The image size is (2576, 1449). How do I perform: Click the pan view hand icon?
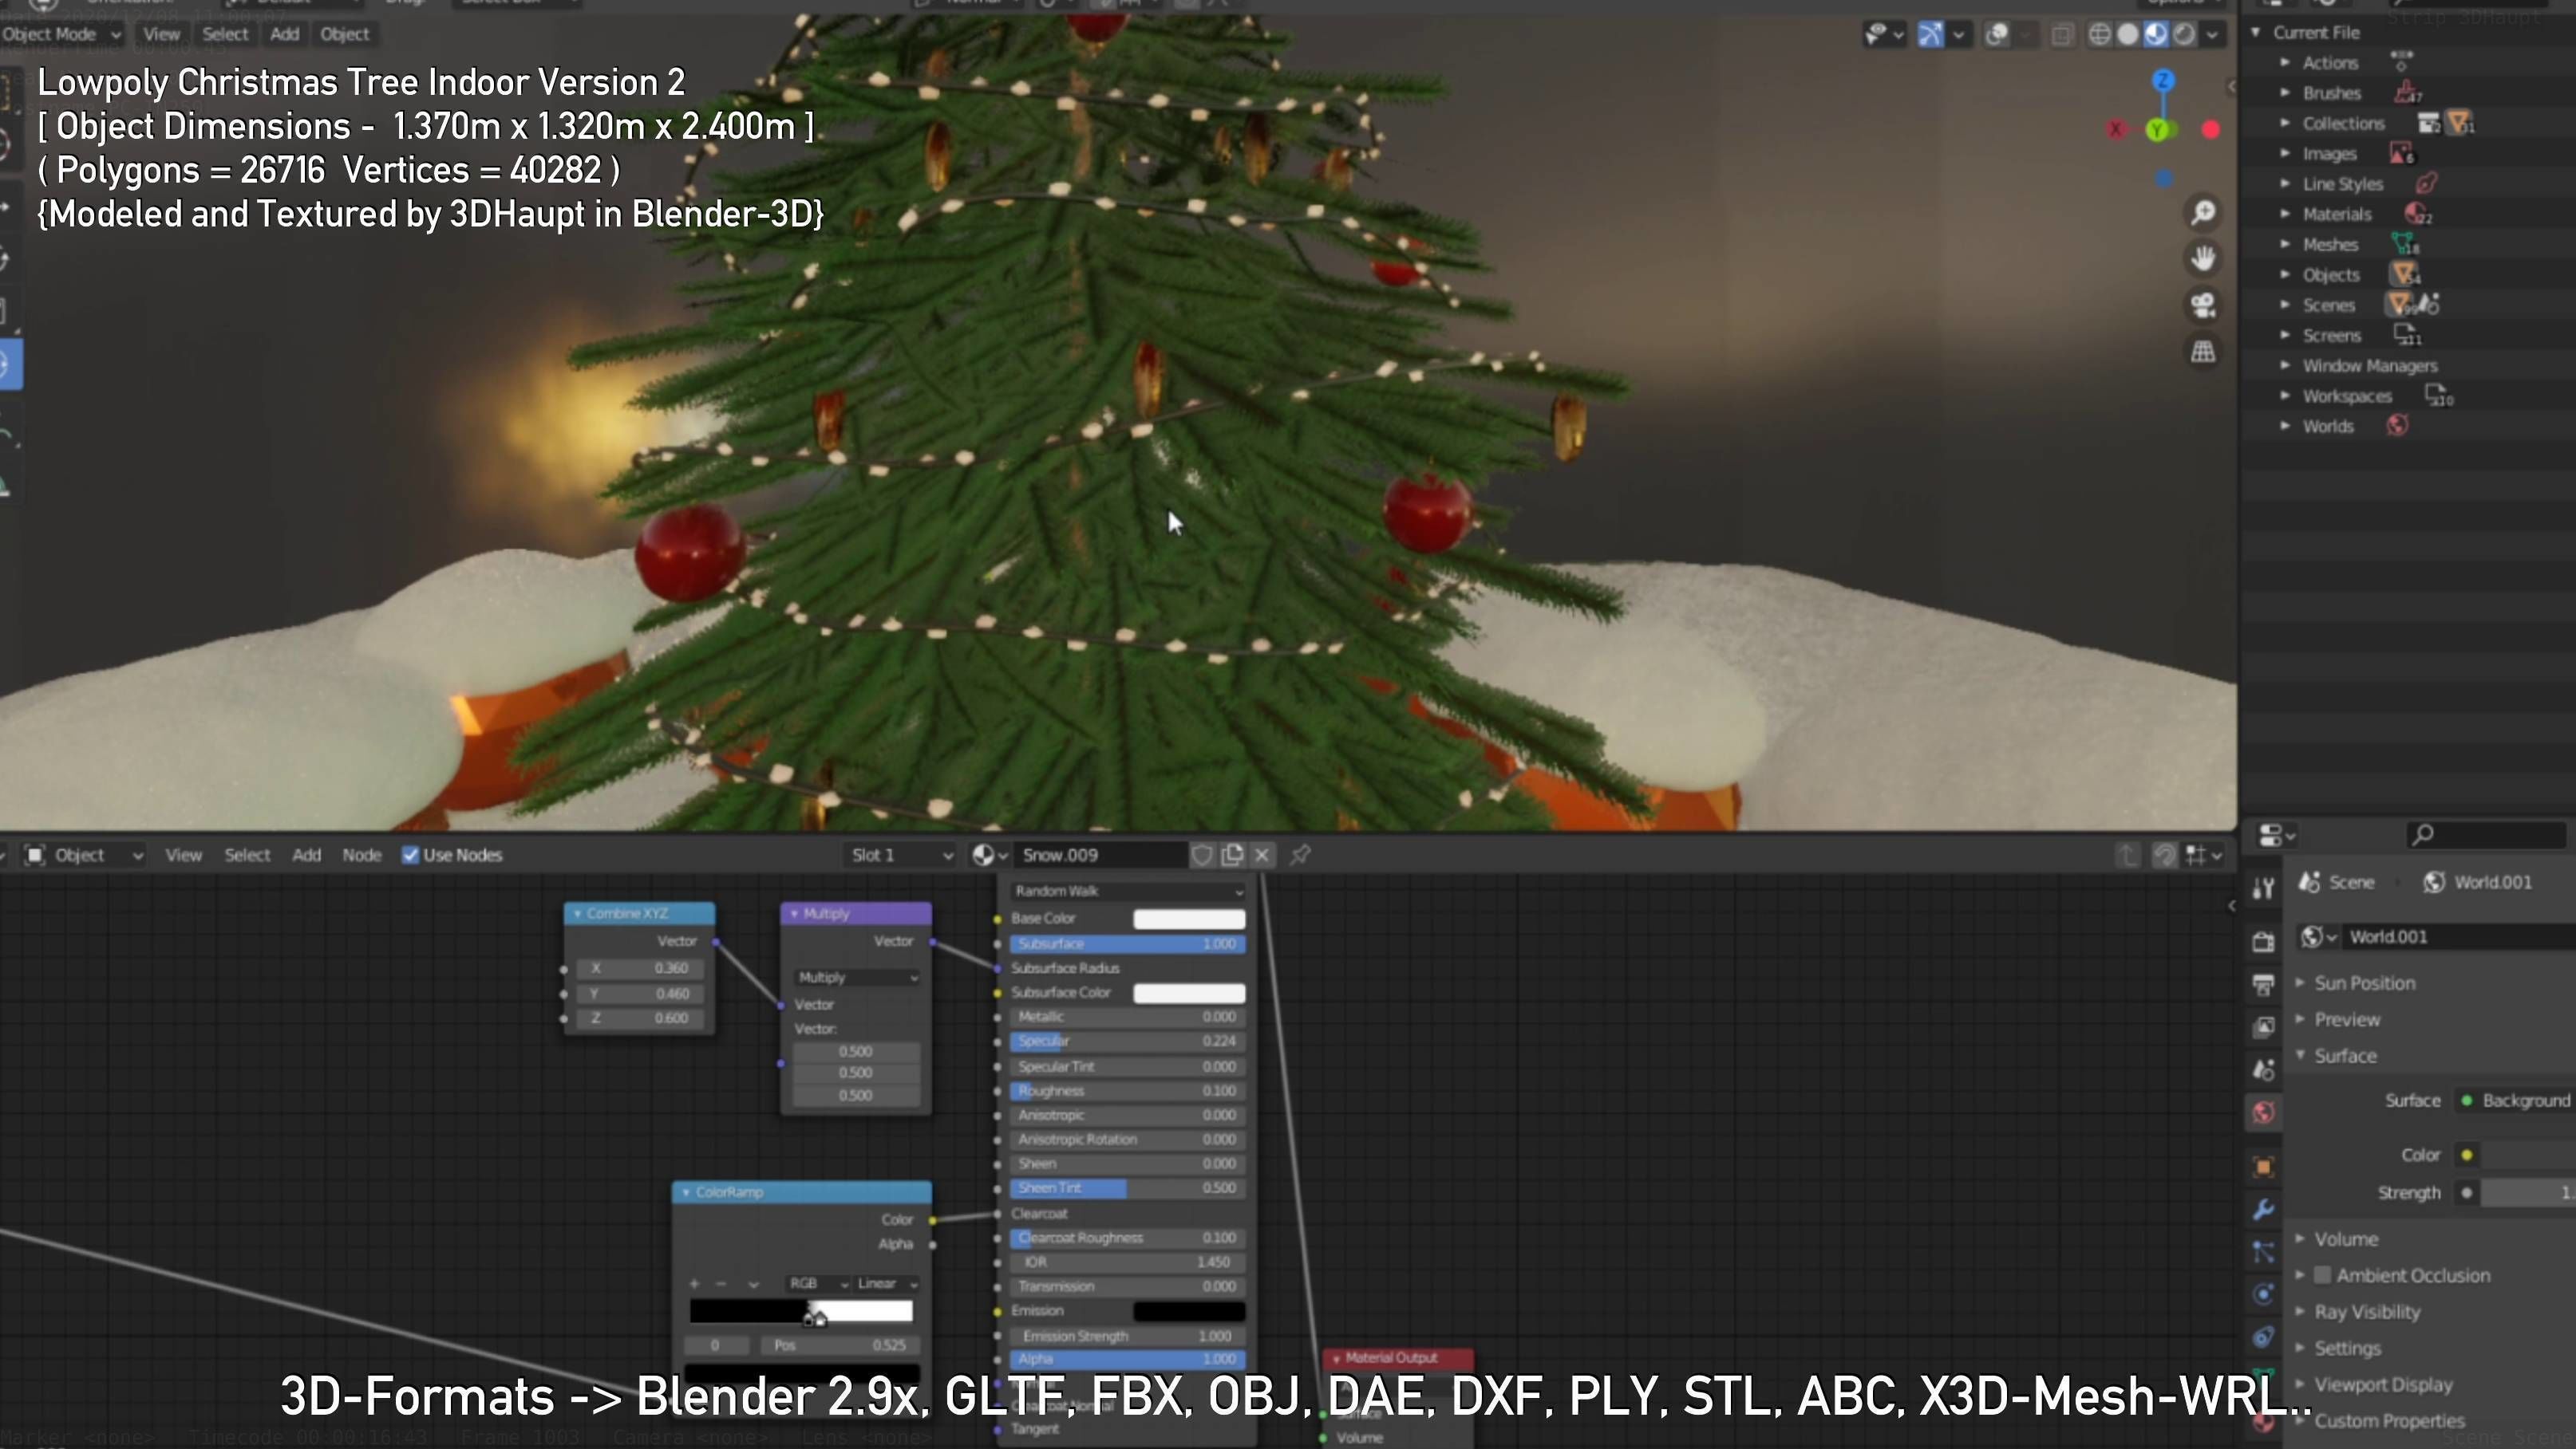pos(2203,259)
